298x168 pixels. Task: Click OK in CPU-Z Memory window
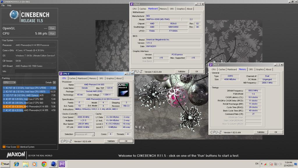[x=276, y=132]
